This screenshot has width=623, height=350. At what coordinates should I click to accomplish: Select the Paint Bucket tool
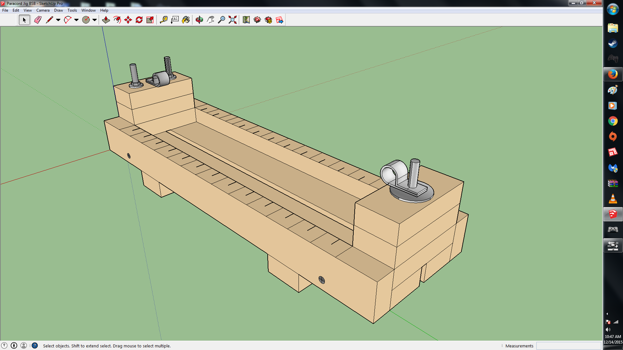[x=186, y=20]
